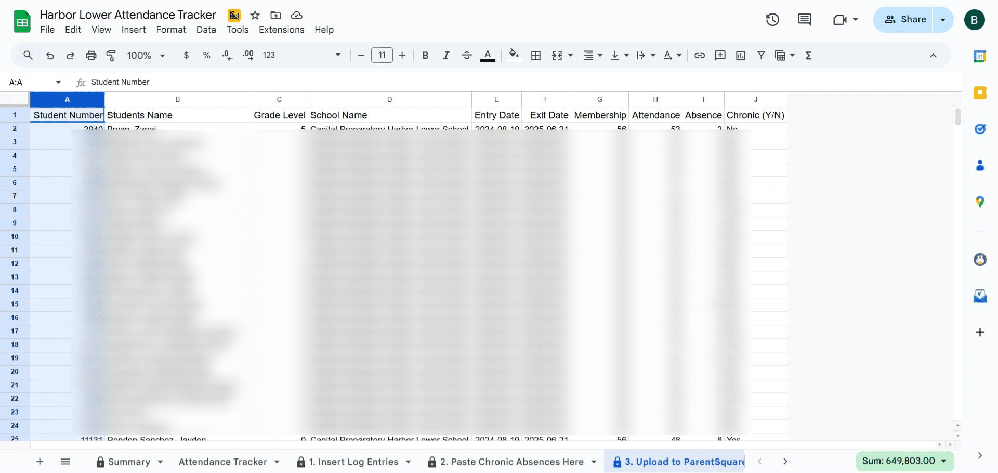Click the Share button

point(904,20)
